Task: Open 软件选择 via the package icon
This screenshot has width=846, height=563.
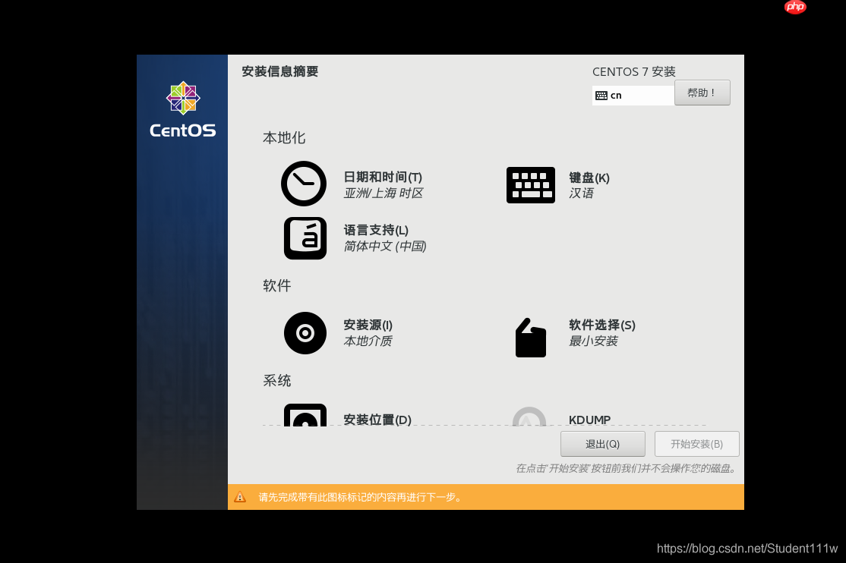Action: tap(530, 337)
